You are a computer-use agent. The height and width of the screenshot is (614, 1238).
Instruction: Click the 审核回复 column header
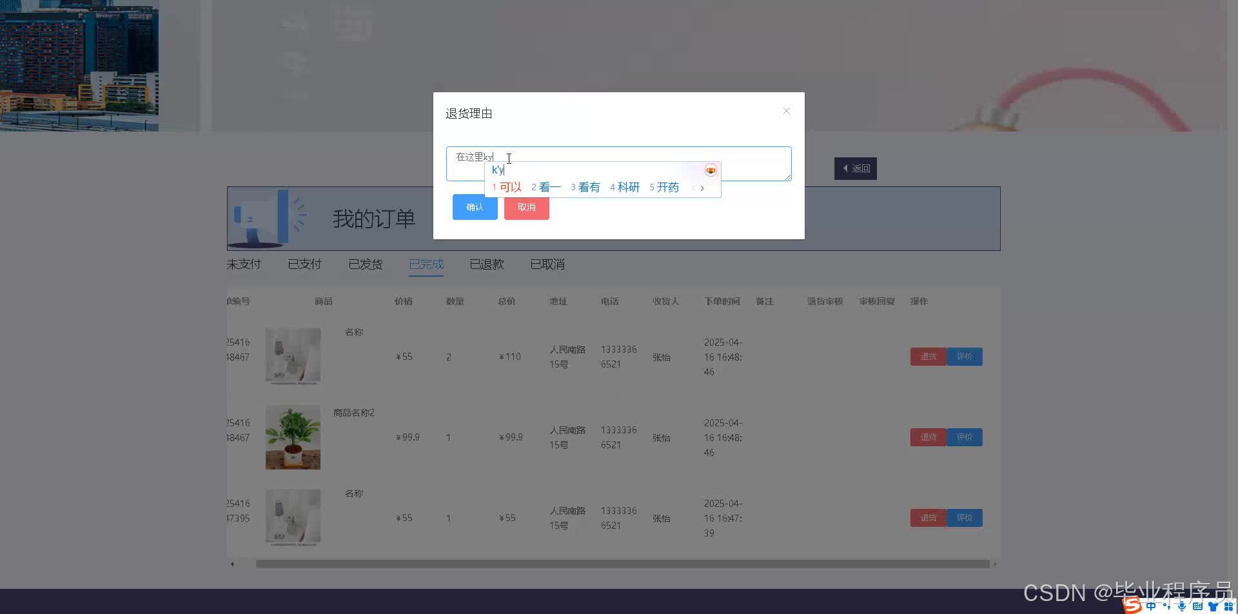click(877, 301)
